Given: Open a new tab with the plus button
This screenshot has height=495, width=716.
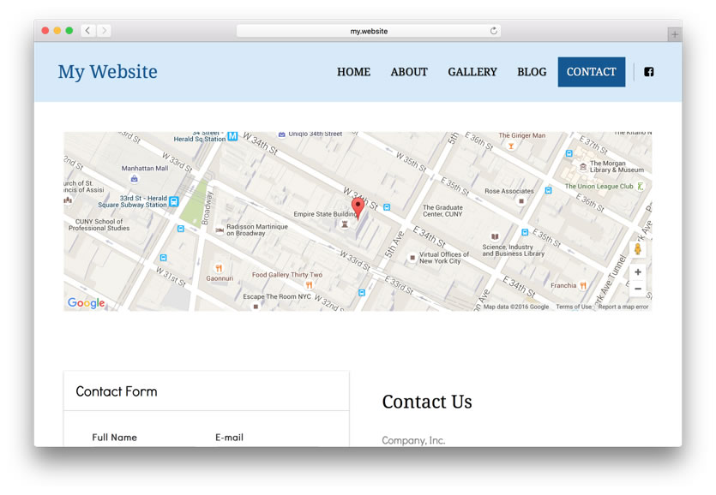Looking at the screenshot, I should (675, 34).
